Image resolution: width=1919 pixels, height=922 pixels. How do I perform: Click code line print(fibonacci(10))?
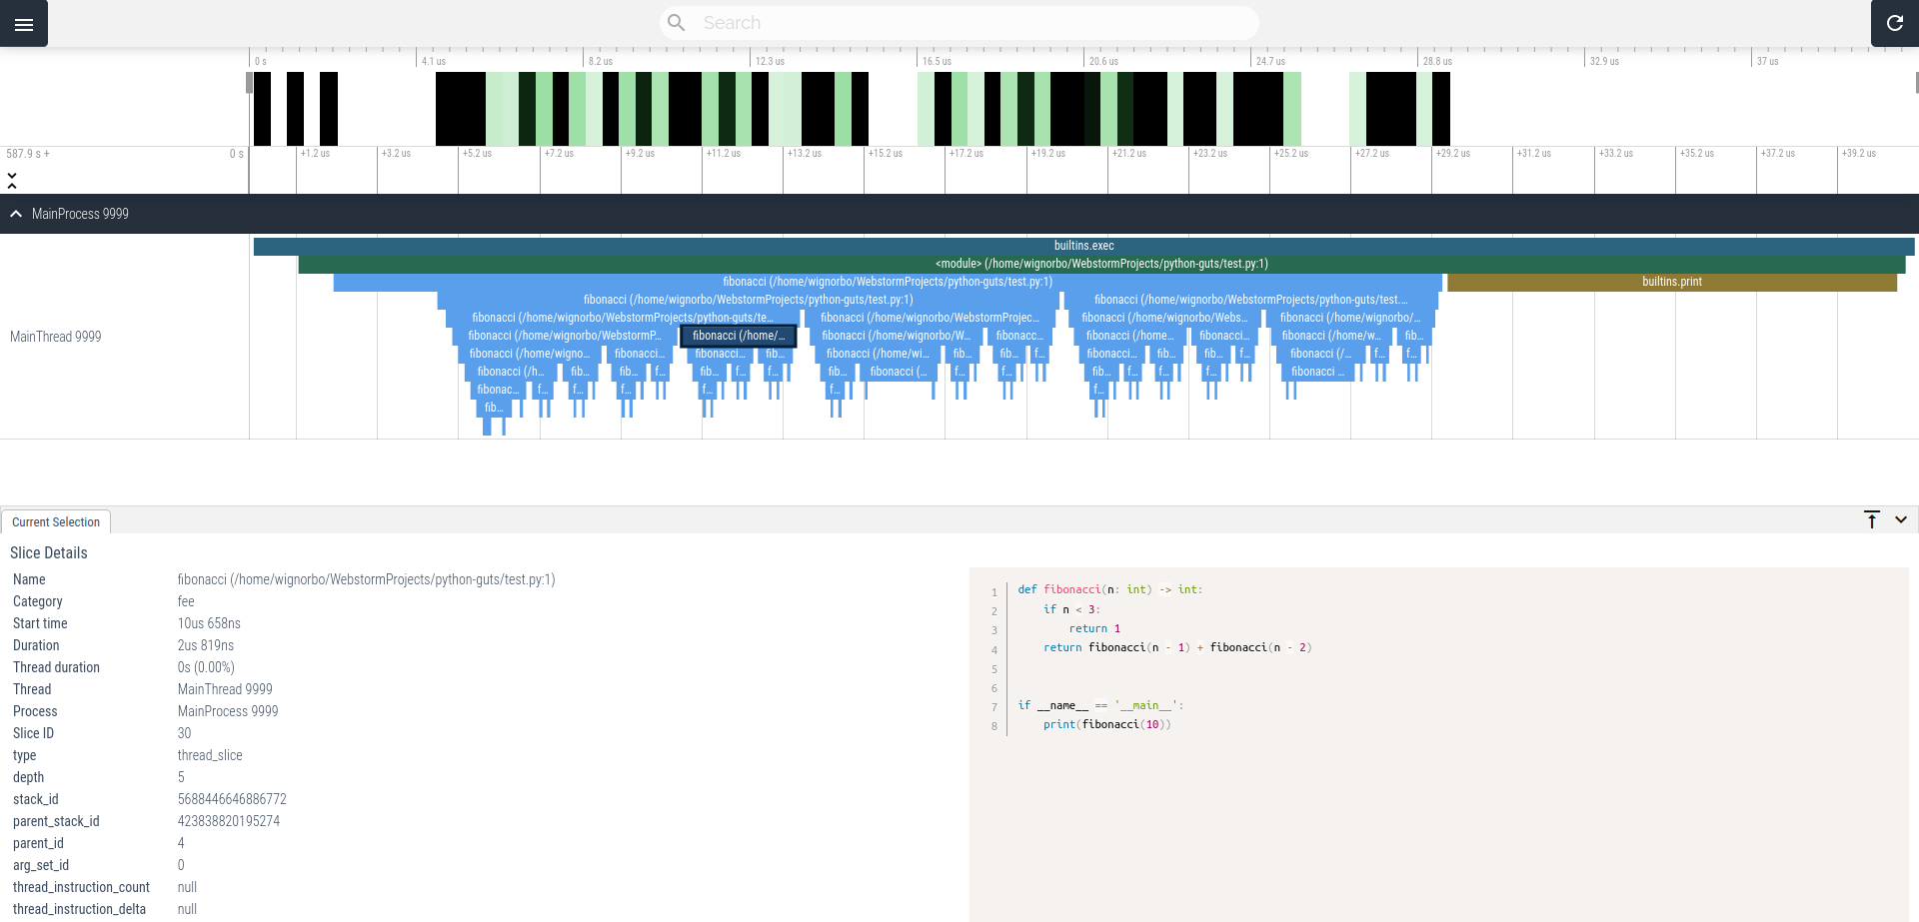tap(1106, 725)
